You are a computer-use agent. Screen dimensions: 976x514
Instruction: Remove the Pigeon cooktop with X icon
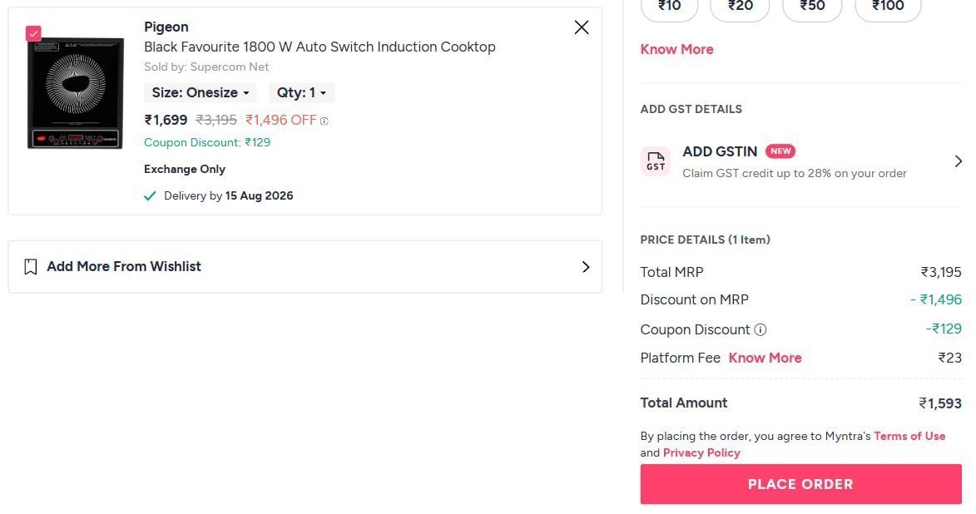[582, 27]
